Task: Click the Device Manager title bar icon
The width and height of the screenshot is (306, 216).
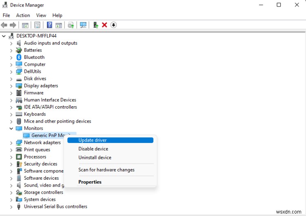Action: pos(5,5)
